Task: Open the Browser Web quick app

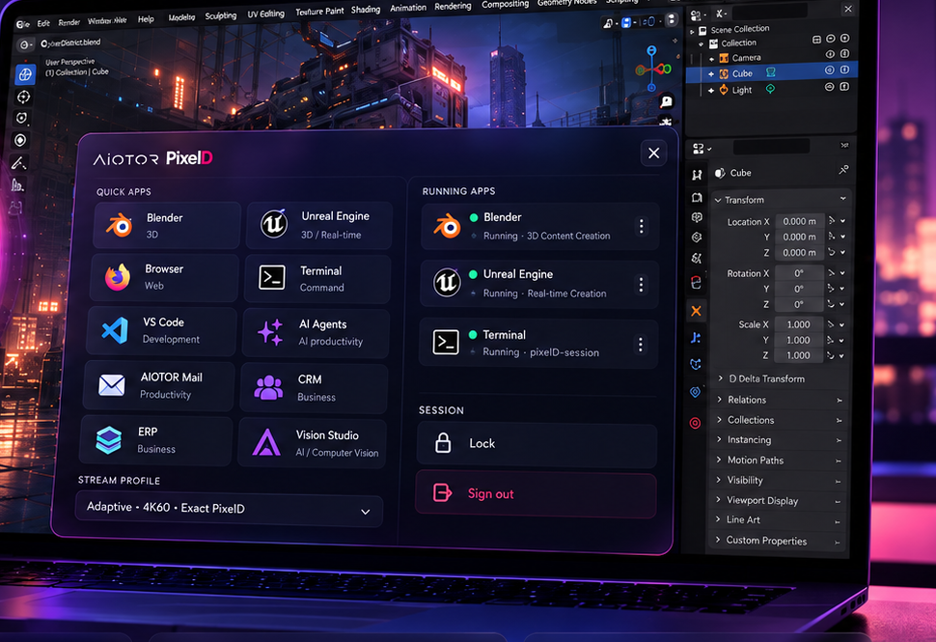Action: coord(165,278)
